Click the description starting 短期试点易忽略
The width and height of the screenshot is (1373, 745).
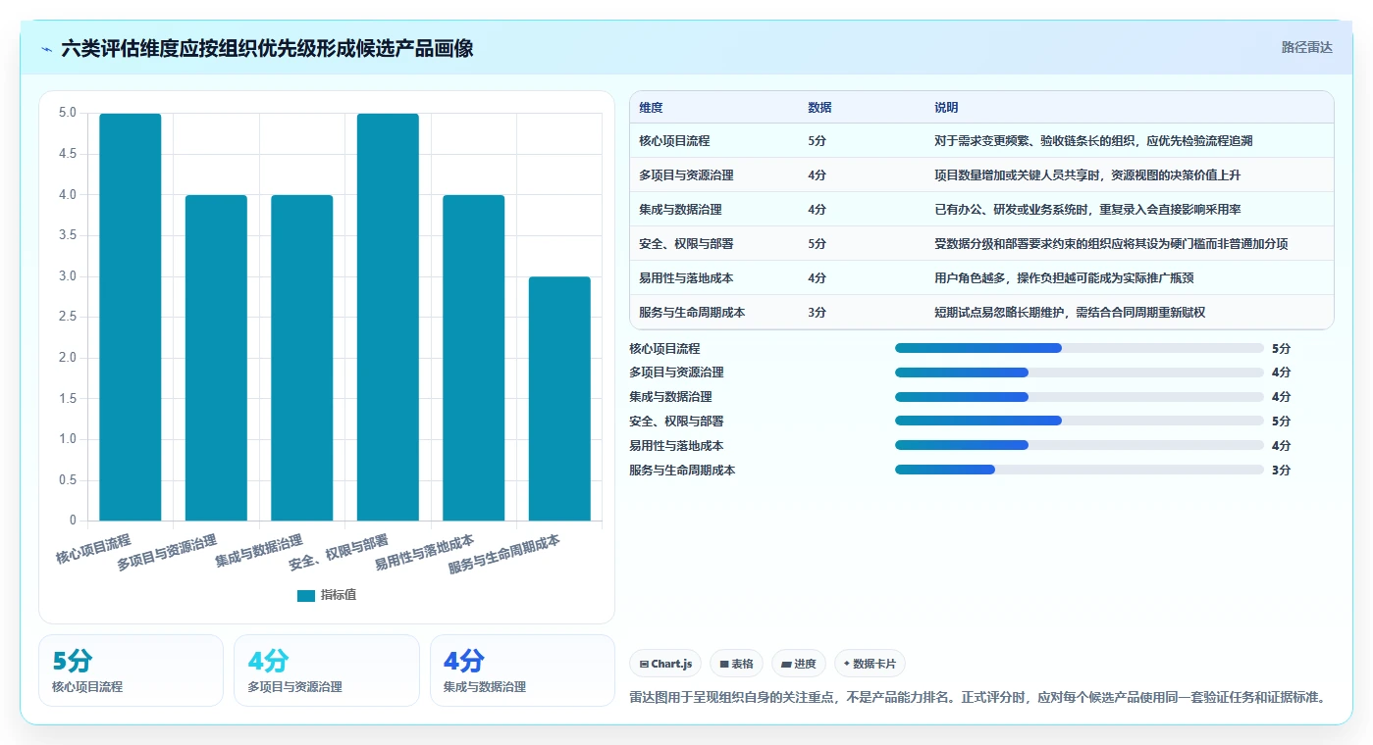coord(1070,313)
